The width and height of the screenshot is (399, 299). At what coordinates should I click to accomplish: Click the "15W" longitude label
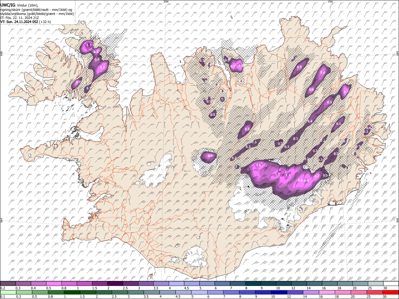click(330, 2)
